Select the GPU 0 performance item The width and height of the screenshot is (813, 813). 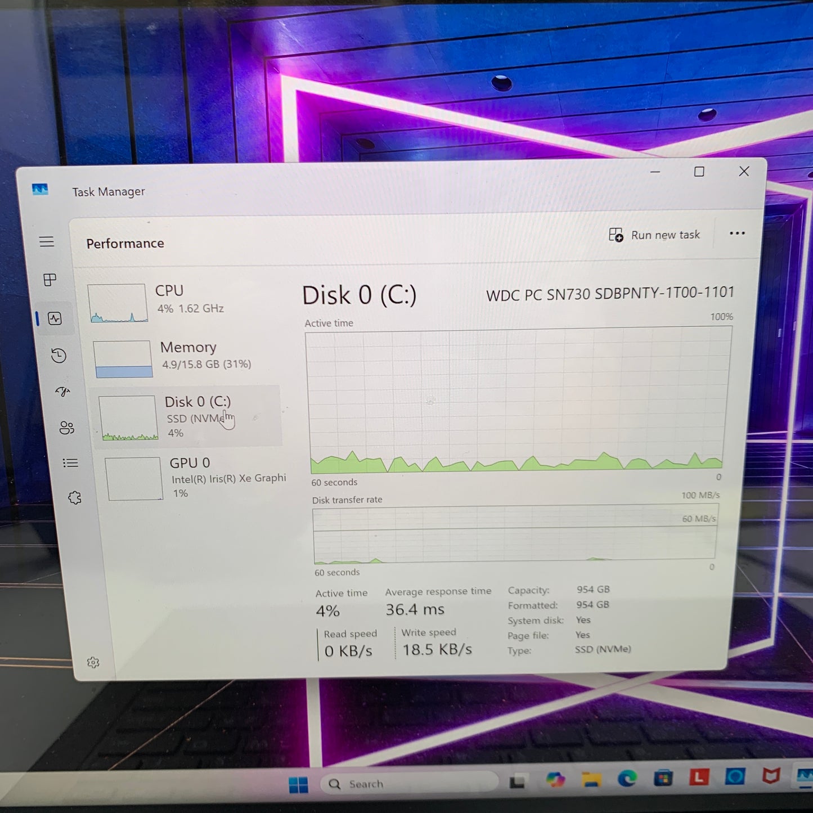[194, 478]
